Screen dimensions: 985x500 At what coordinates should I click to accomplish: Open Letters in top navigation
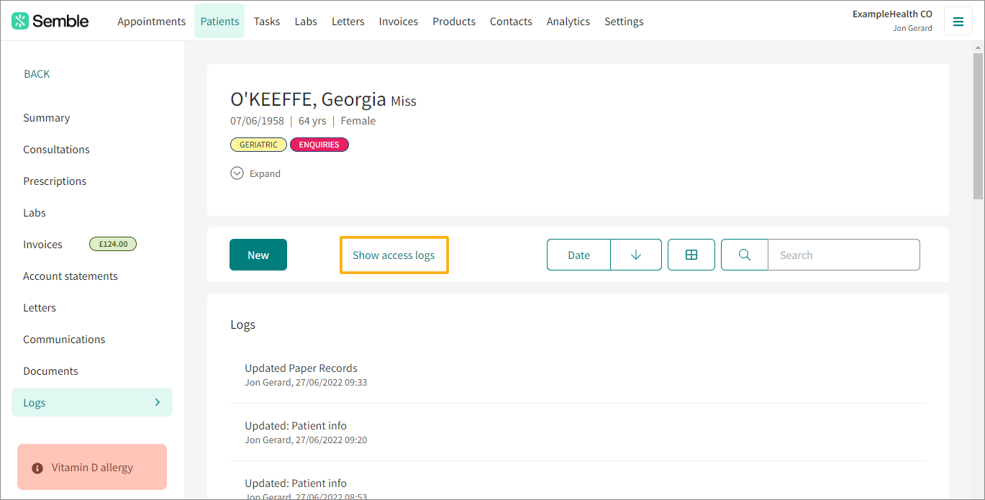[x=348, y=21]
